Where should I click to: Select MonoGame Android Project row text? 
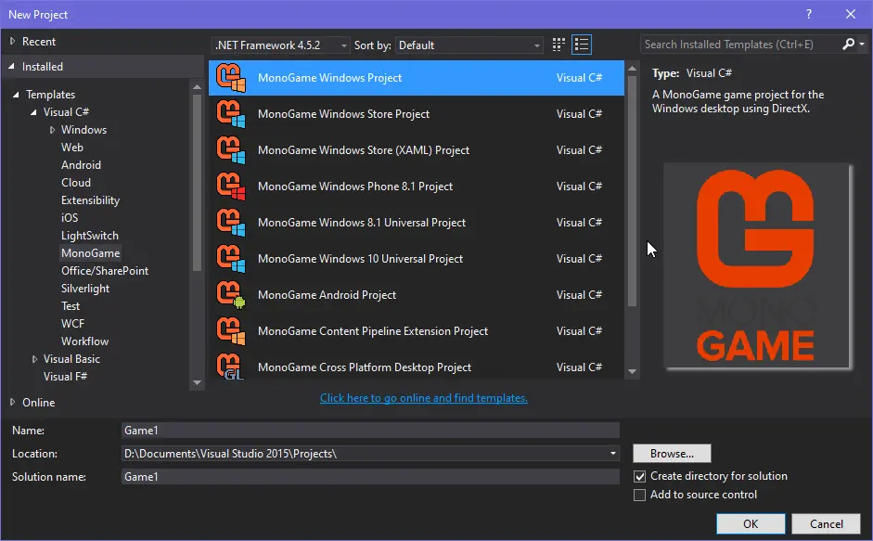click(x=327, y=295)
